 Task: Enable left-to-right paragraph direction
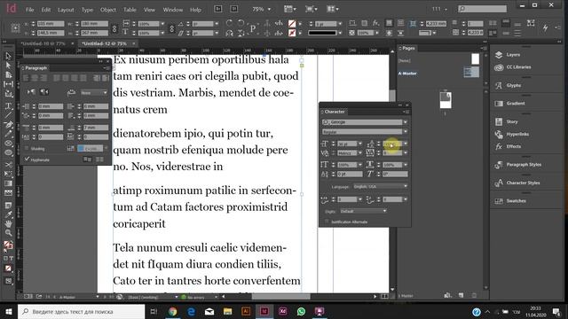(x=31, y=92)
